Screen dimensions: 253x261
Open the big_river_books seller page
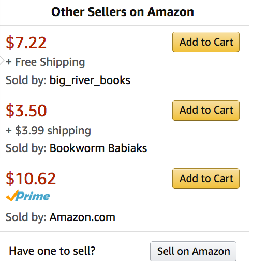(x=90, y=80)
